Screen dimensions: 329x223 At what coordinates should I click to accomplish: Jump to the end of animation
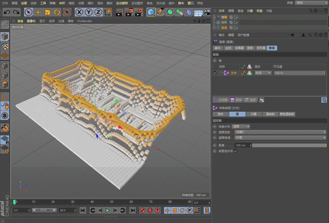pos(133,210)
